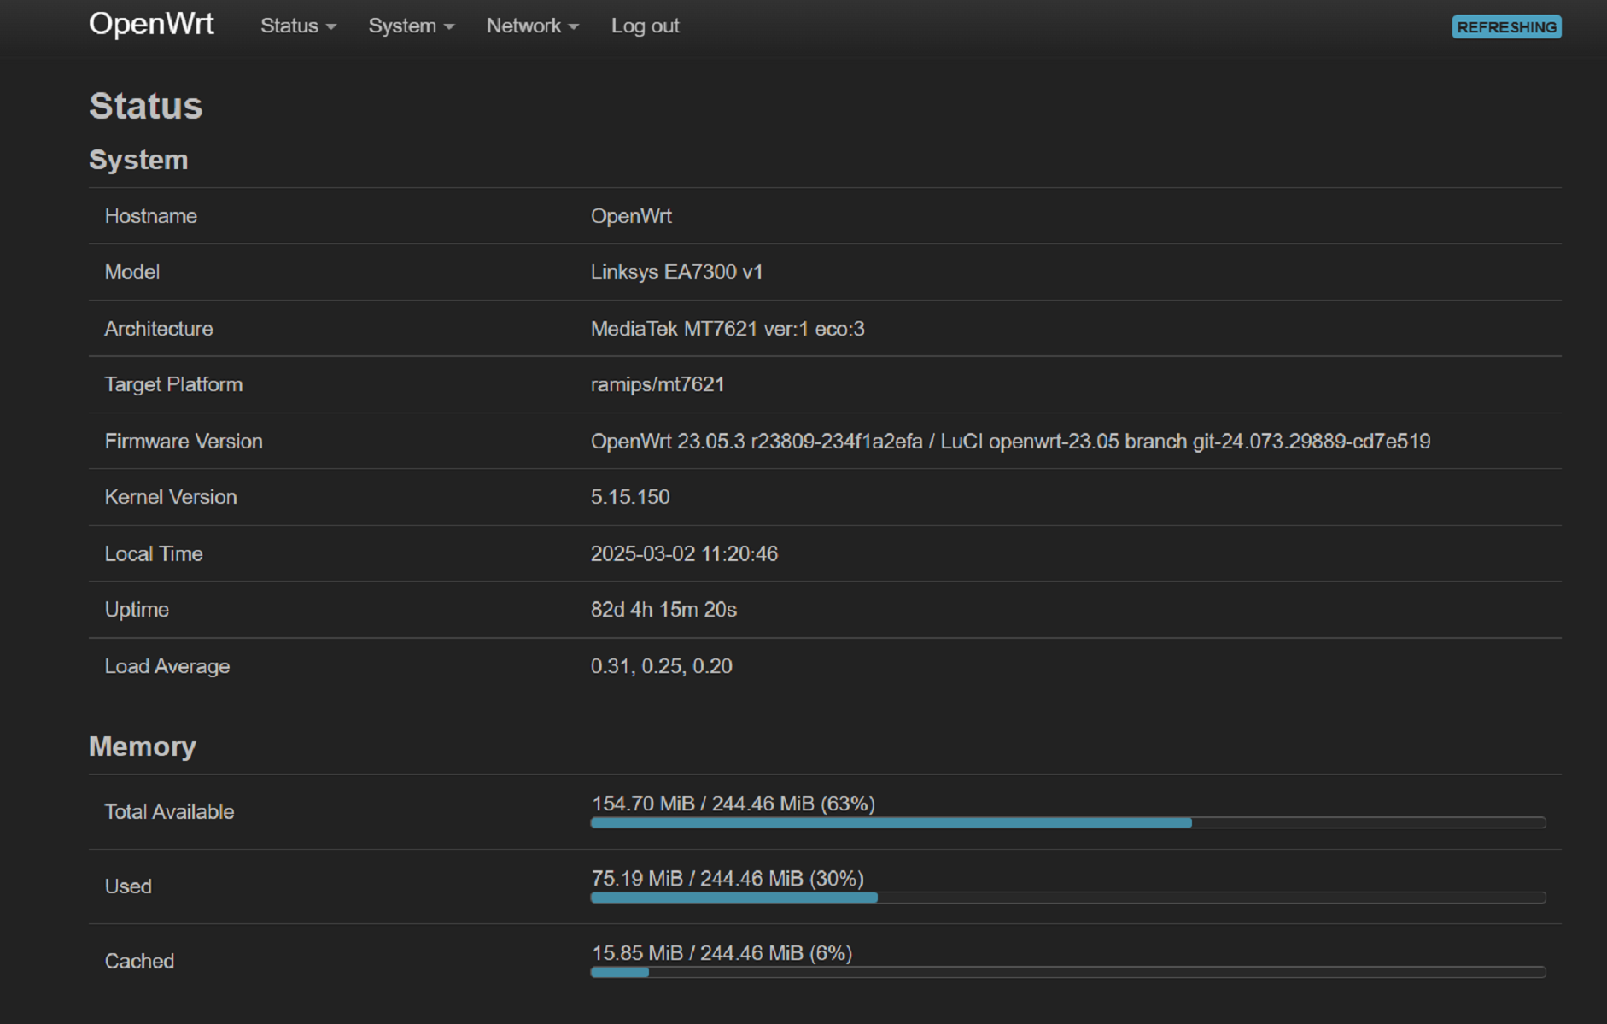Click the Hostname row showing OpenWrt
Screen dimensions: 1607x1024
point(631,216)
